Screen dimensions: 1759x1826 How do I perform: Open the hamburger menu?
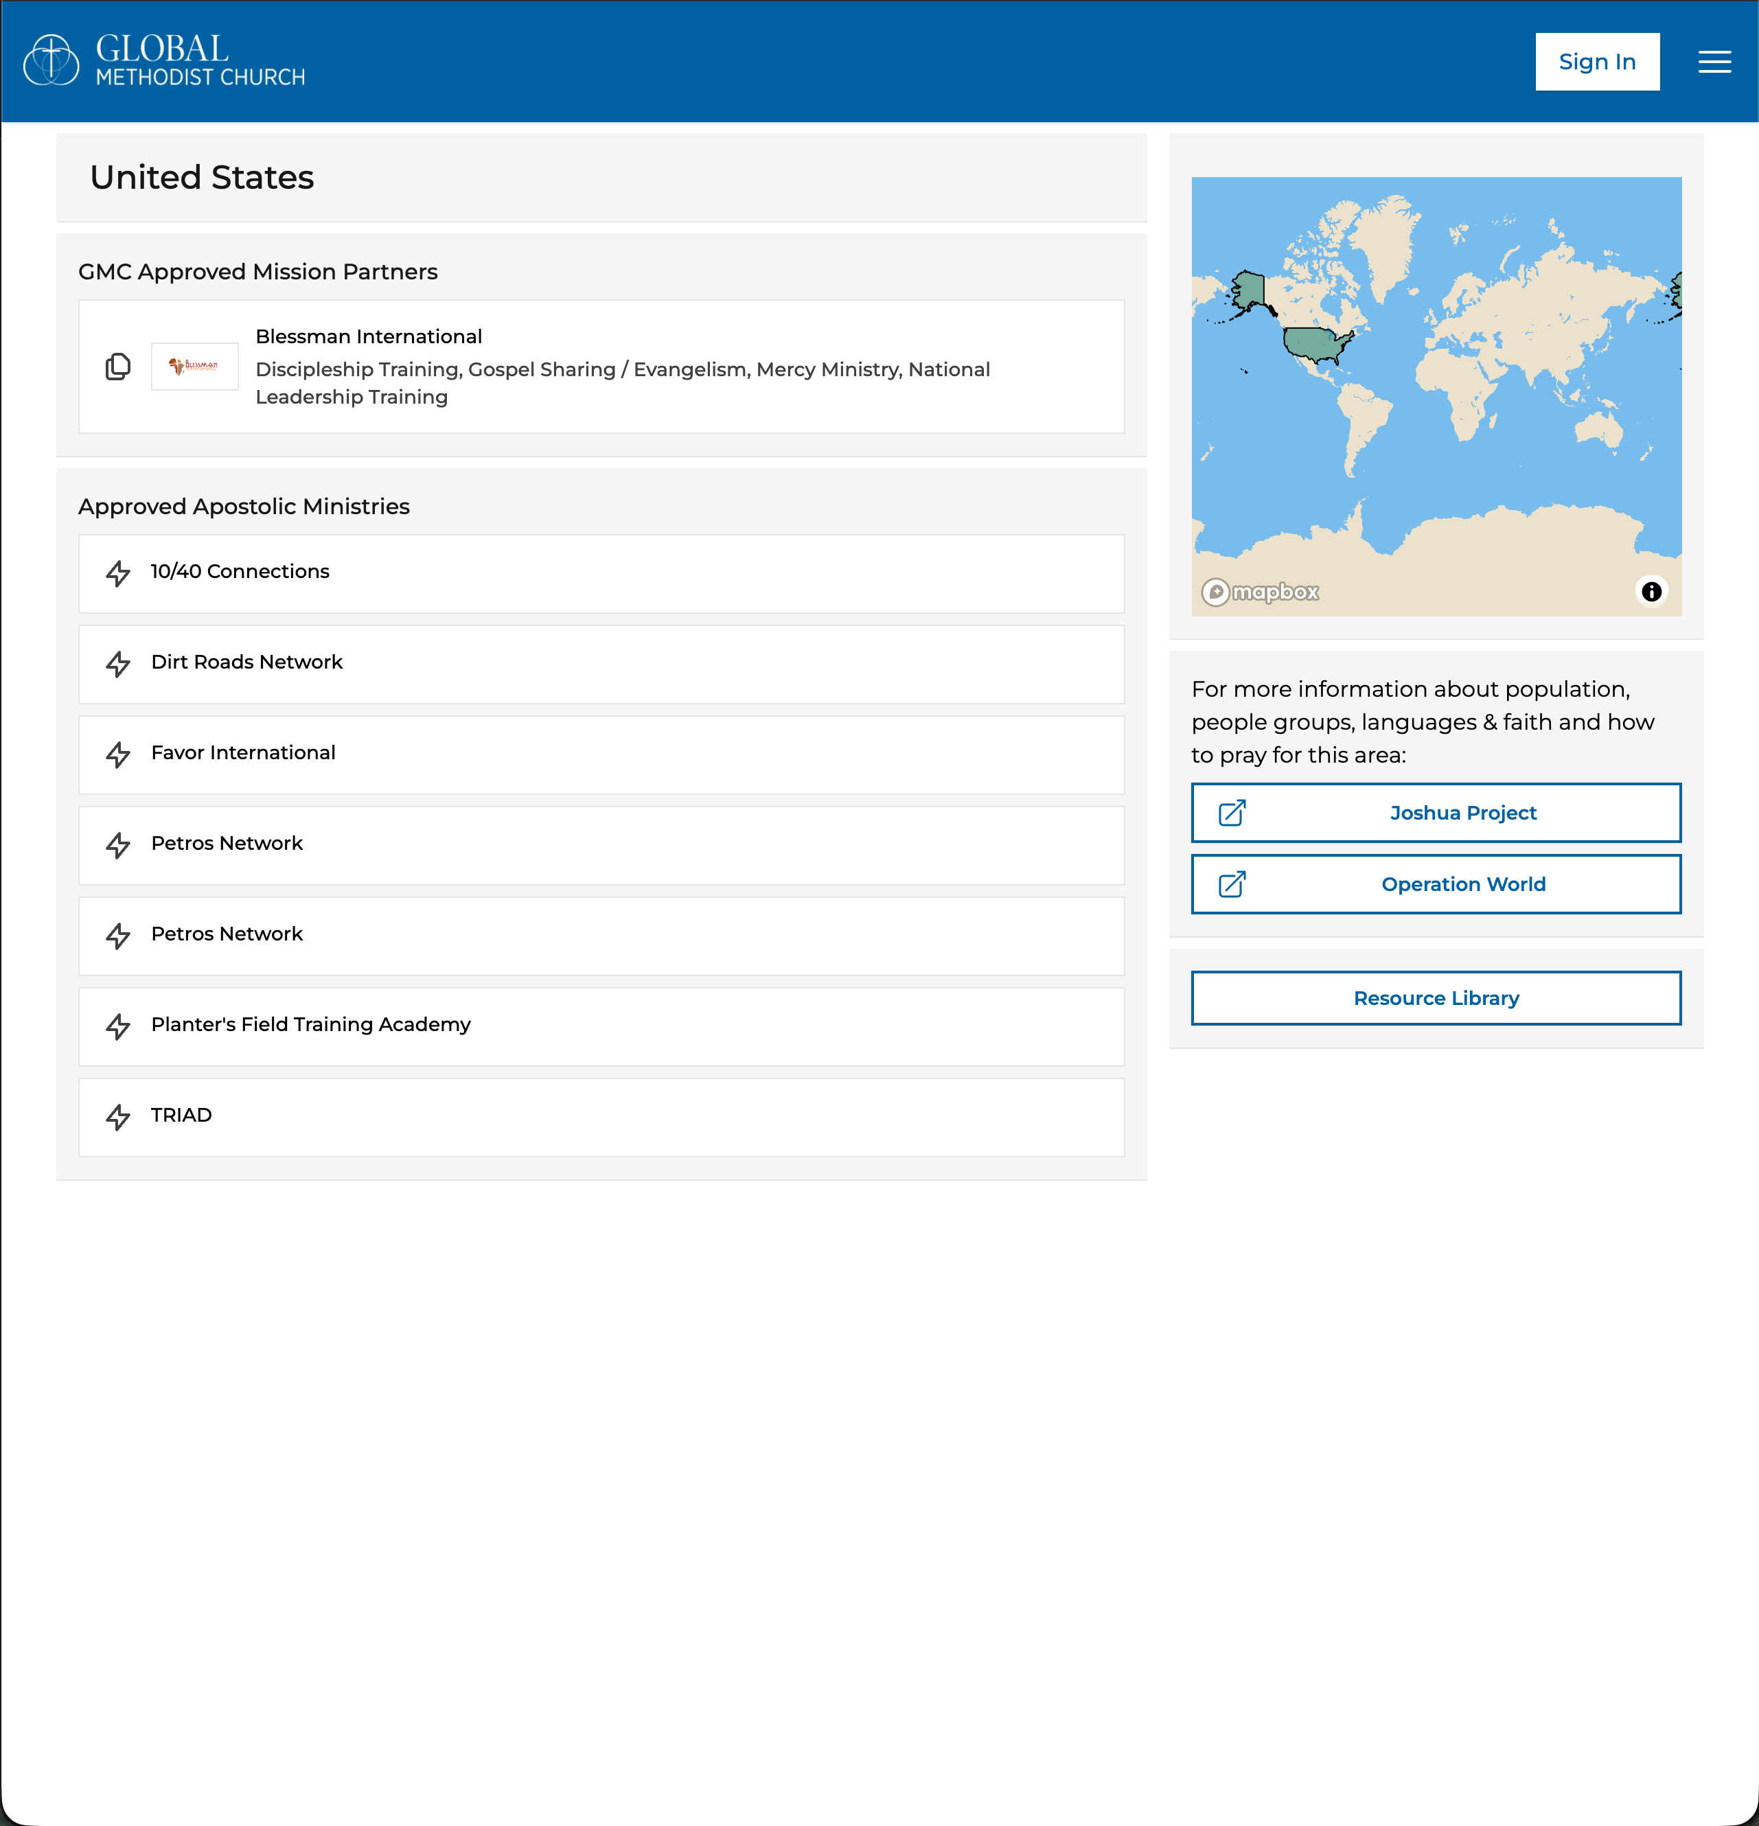(x=1714, y=62)
